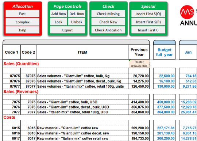Select Code 2 cell 6016

pyautogui.click(x=28, y=133)
